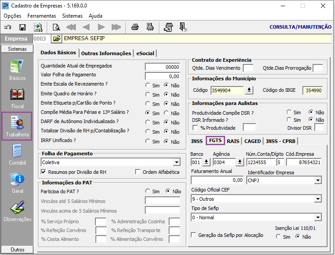Click the save diskette toolbar icon
Viewport: 335px width, 255px height.
click(23, 27)
